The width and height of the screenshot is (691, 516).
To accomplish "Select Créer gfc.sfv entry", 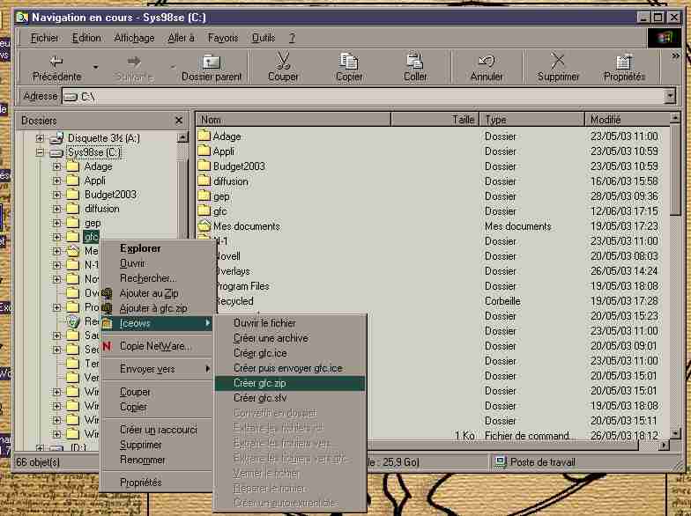I will point(289,398).
